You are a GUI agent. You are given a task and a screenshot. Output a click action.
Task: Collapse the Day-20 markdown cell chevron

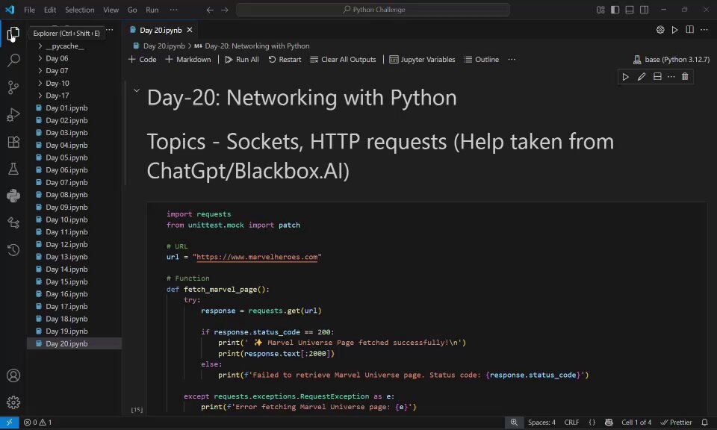click(x=136, y=90)
